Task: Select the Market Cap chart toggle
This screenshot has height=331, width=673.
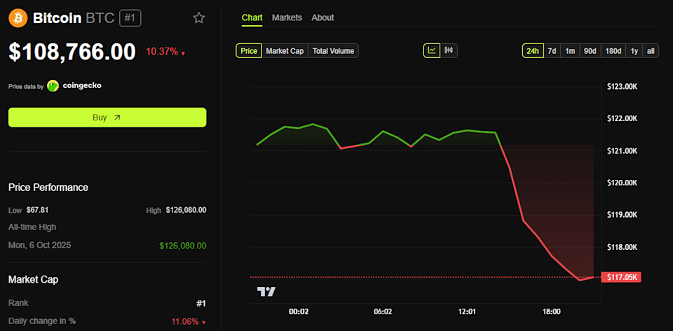Action: coord(285,50)
